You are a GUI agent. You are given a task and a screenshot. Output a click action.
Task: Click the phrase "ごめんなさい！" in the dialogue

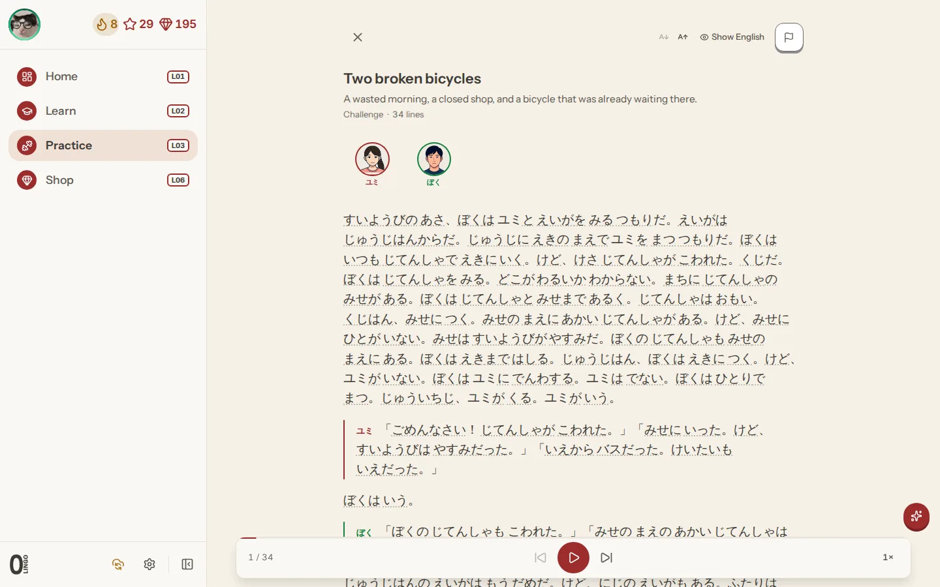[x=433, y=430]
